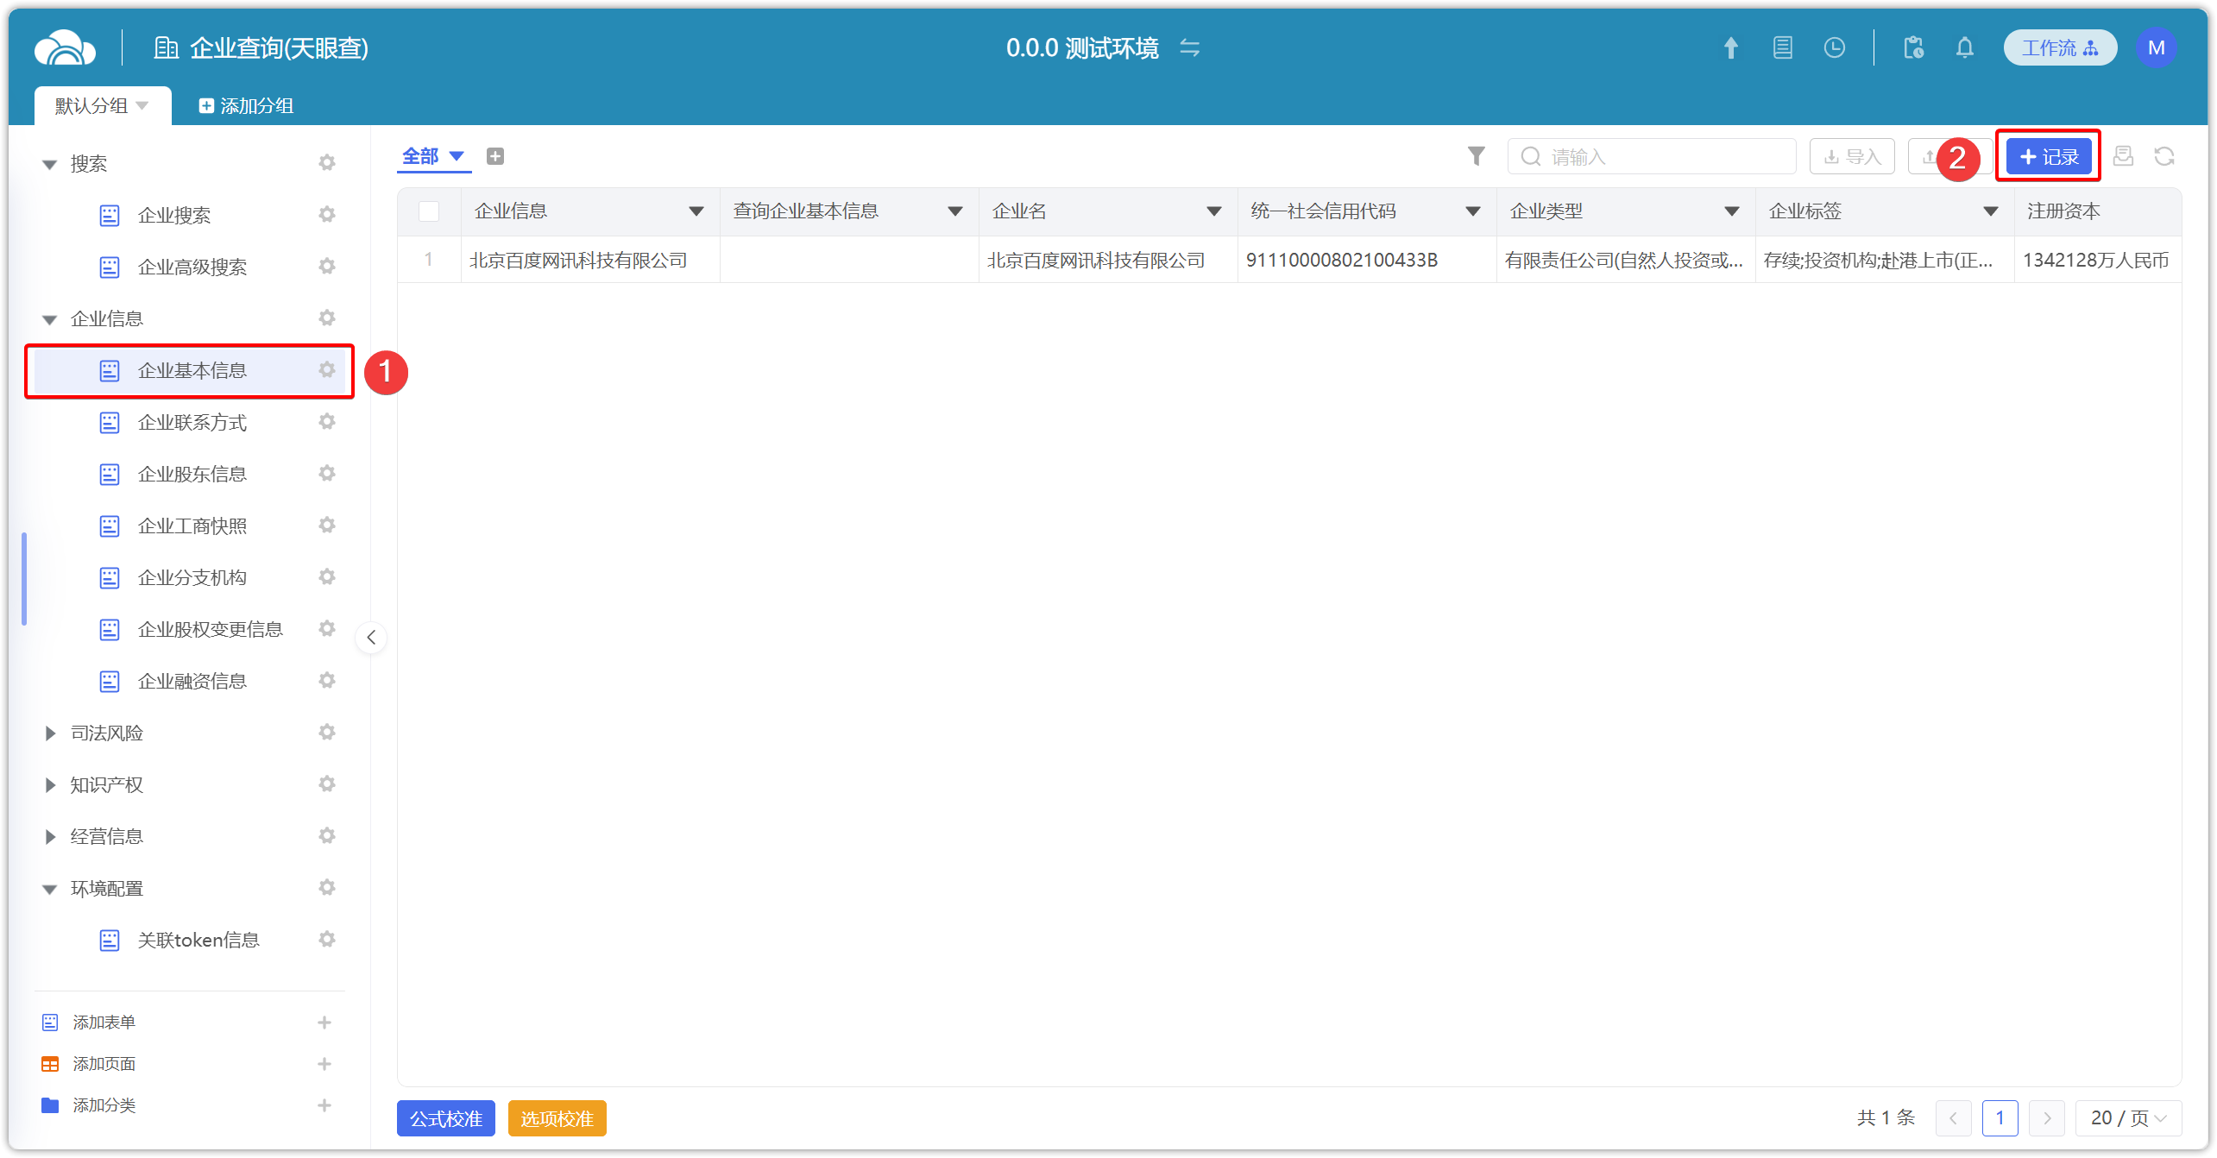Click the add view plus icon next to 全部
Viewport: 2217px width, 1158px height.
pos(495,156)
